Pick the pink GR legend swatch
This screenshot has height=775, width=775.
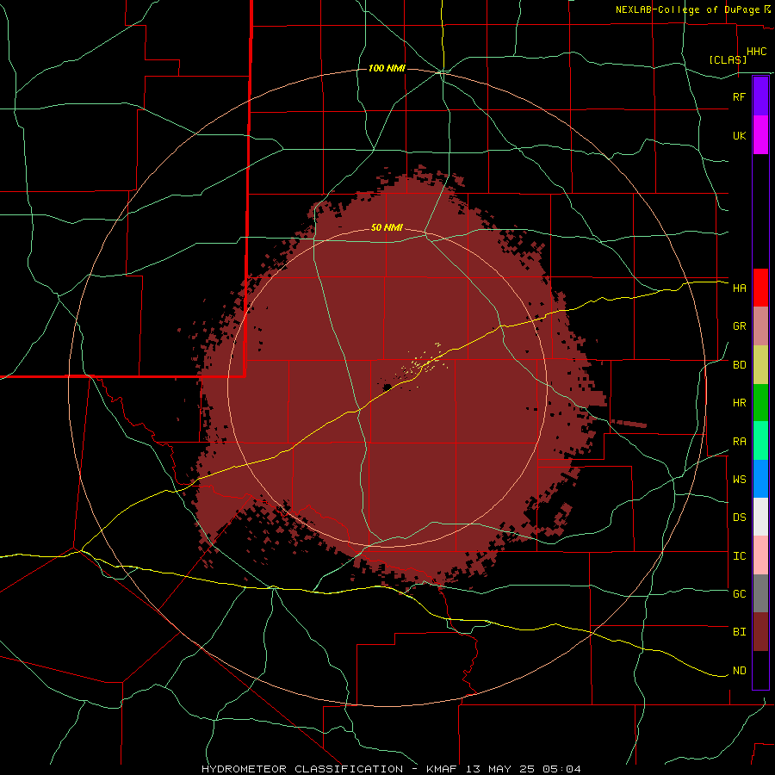(760, 326)
